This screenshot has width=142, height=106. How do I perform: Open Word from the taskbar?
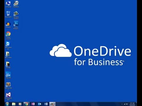[x=46, y=104]
